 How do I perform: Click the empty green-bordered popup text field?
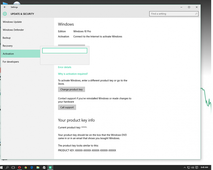coord(65,50)
